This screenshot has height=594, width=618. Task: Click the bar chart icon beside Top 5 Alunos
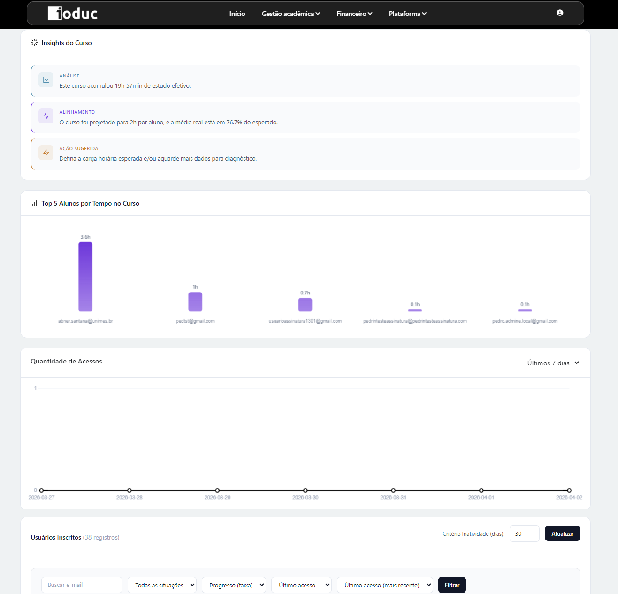click(34, 203)
